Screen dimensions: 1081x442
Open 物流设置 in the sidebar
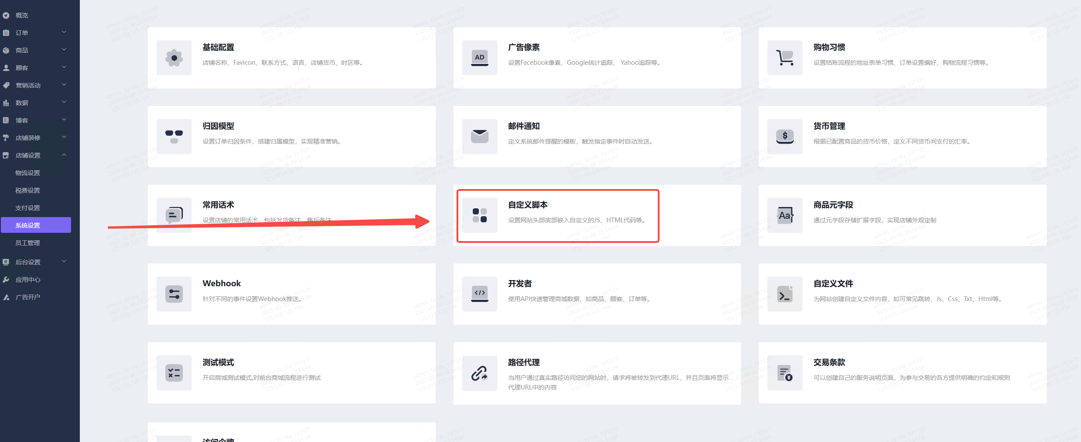[28, 173]
